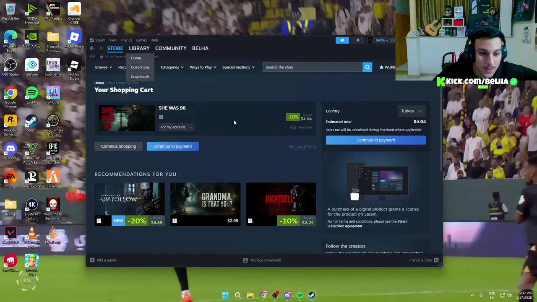537x302 pixels.
Task: Click Manage Downloads at bottom
Action: point(263,260)
